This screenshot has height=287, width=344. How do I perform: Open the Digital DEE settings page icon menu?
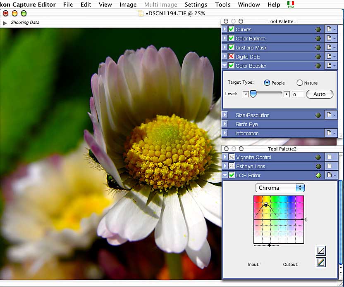click(x=331, y=56)
